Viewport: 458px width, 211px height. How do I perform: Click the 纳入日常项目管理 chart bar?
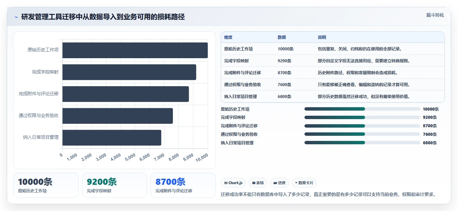click(x=112, y=137)
